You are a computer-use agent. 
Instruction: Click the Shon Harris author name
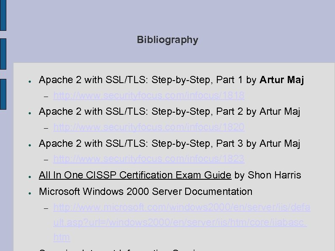tap(274, 175)
